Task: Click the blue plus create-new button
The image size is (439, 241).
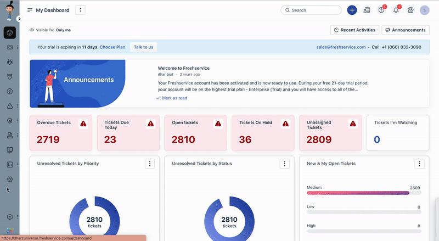Action: click(x=352, y=10)
